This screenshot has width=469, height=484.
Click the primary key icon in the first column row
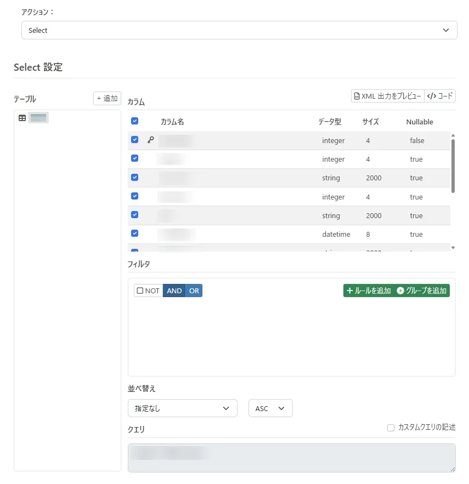(x=149, y=140)
